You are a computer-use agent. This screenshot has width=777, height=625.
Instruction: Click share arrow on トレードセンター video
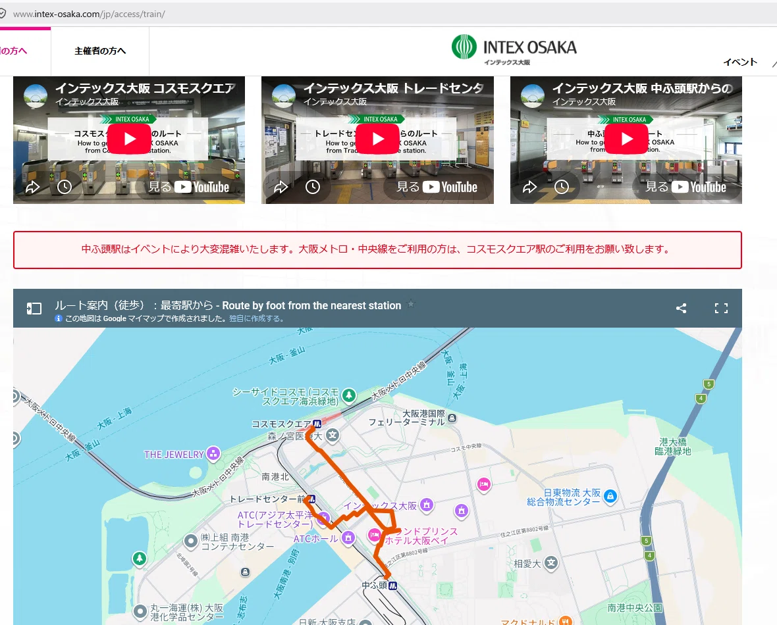281,187
